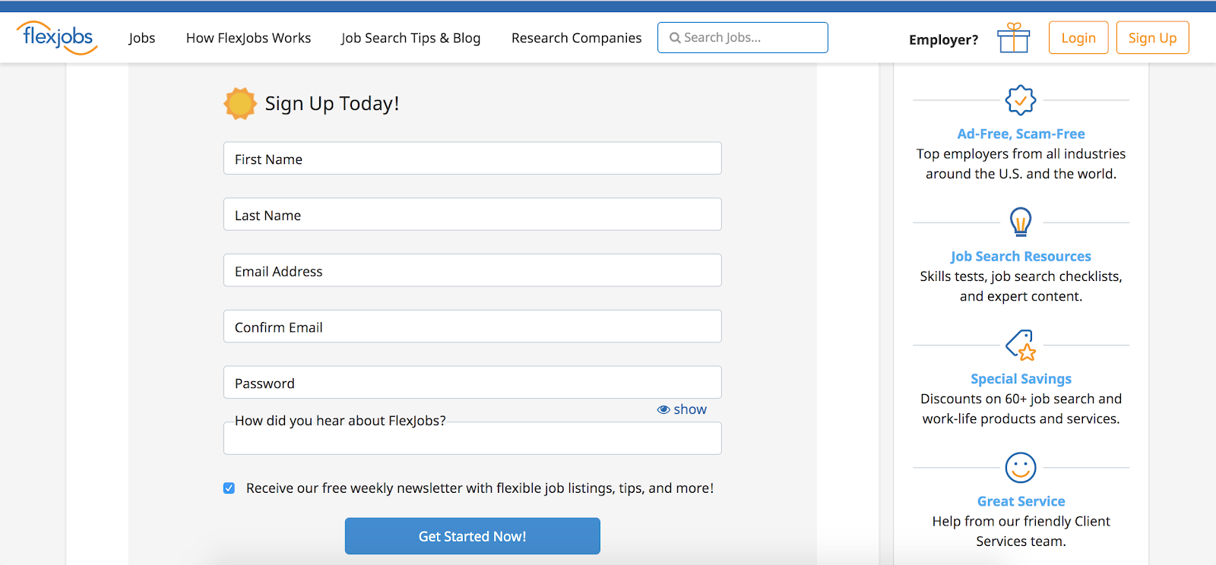Focus the First Name field

(472, 159)
